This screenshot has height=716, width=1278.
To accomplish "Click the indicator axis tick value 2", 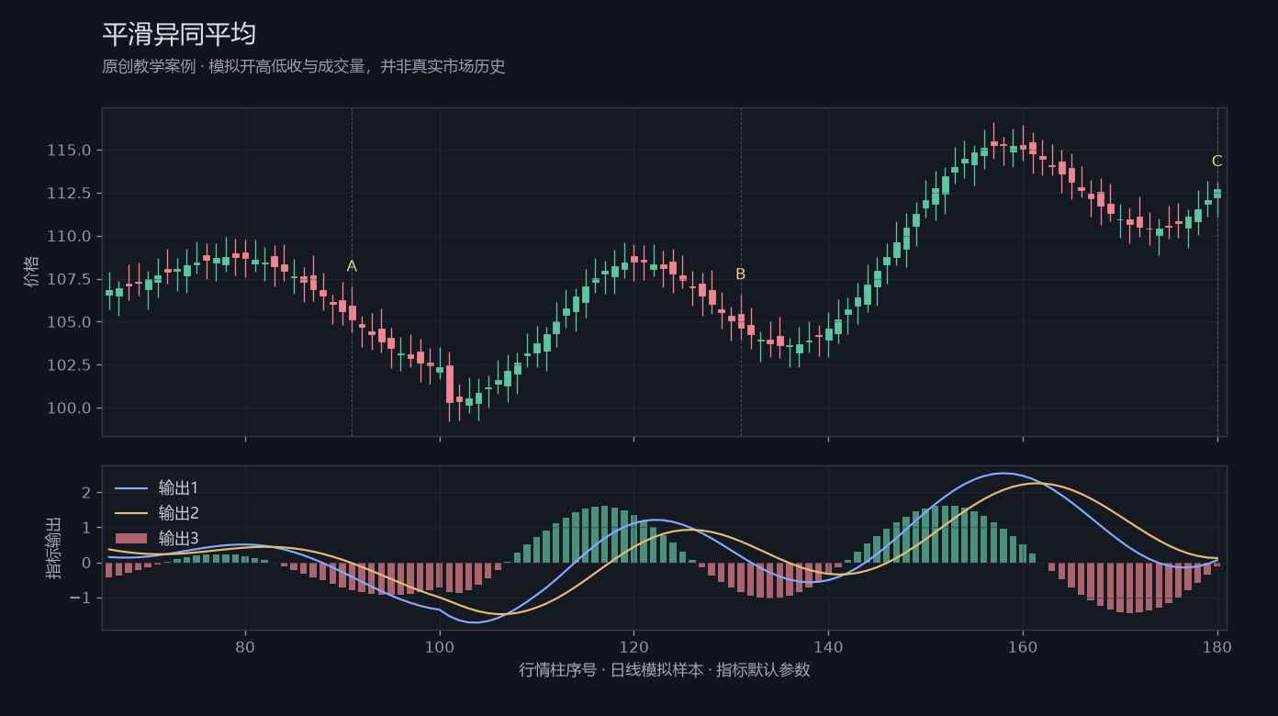I will point(86,493).
